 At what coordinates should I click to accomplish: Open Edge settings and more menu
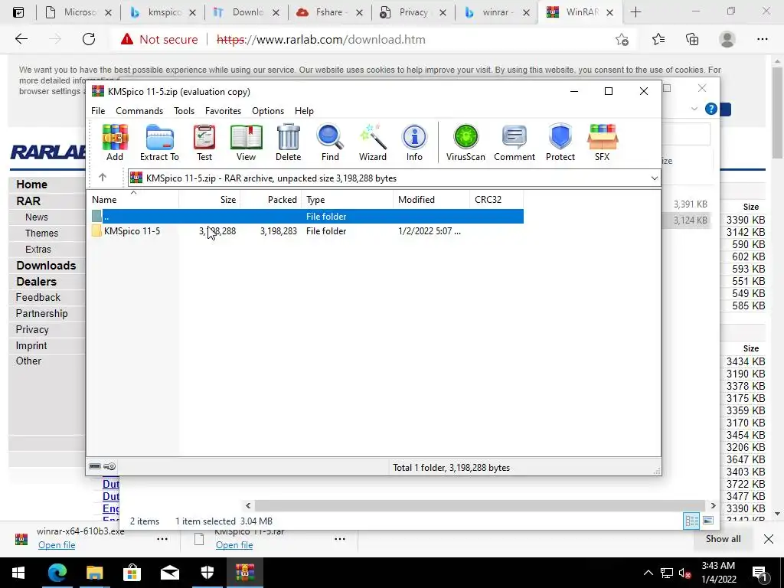(762, 39)
